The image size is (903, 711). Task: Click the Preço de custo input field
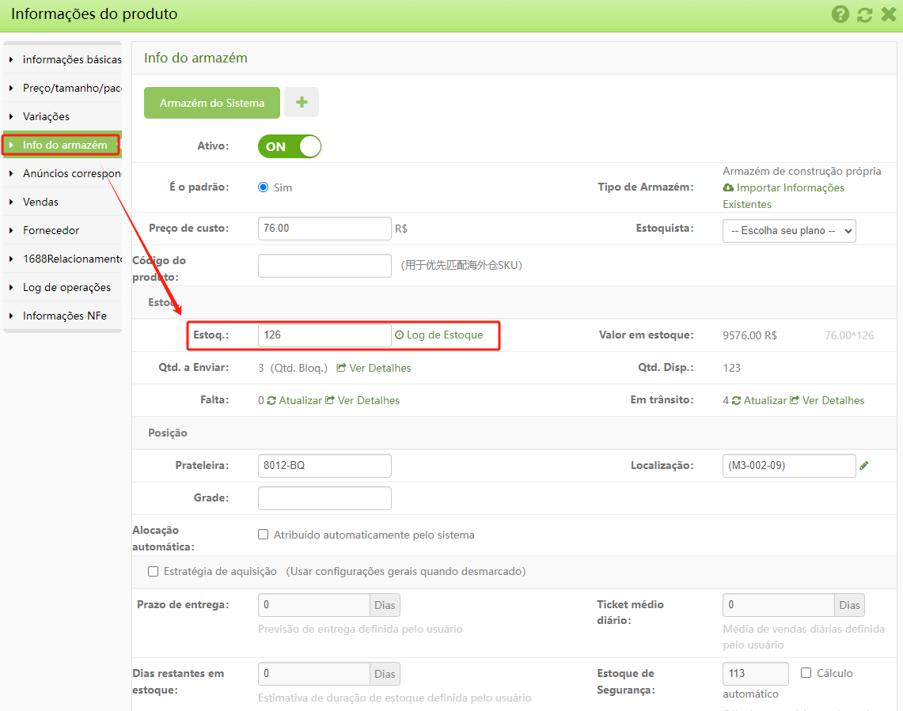324,229
